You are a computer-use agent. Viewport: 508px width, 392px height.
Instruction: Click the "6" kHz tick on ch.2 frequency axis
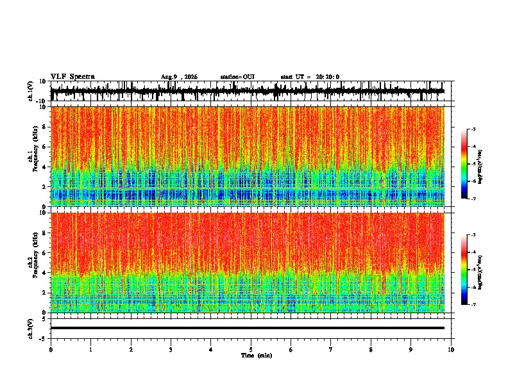coord(44,252)
